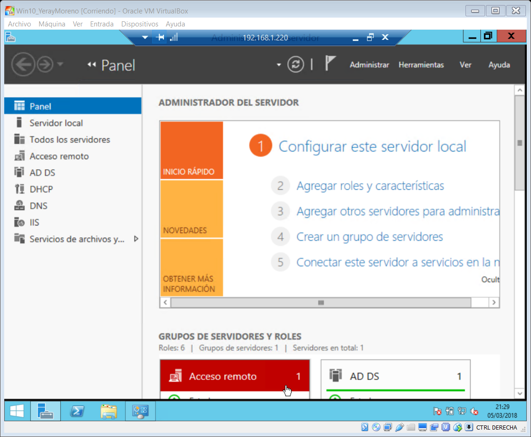This screenshot has height=437, width=531.
Task: Open the AD DS role tile header
Action: click(395, 376)
